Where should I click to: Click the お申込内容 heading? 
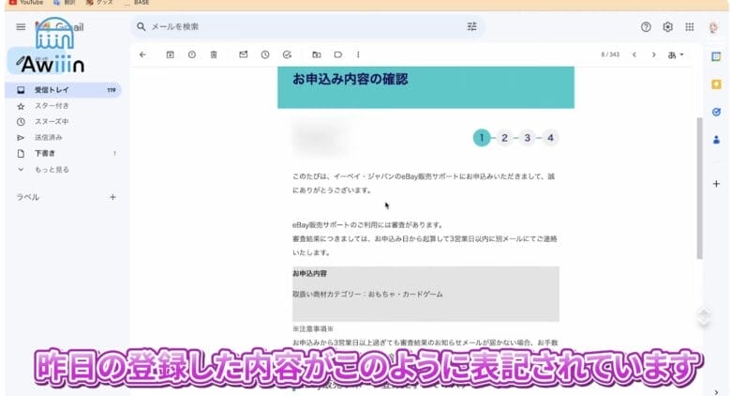309,274
